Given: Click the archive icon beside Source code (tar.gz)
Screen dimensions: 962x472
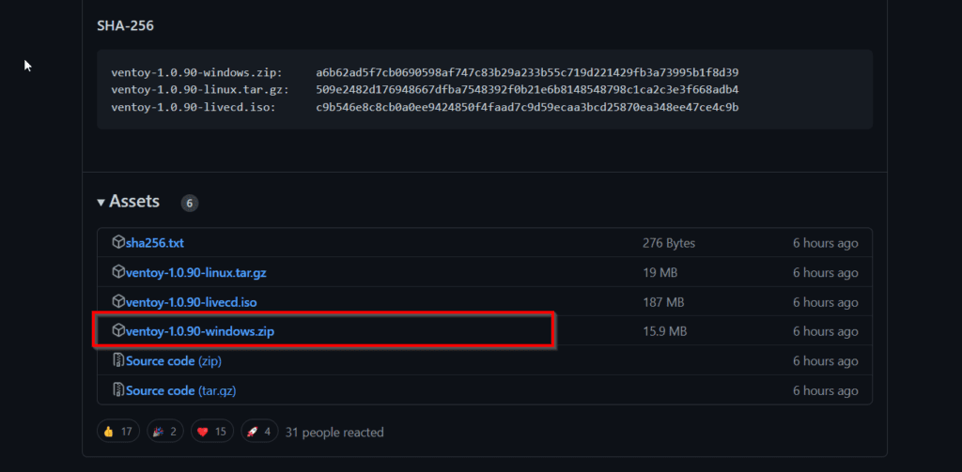Looking at the screenshot, I should (118, 390).
